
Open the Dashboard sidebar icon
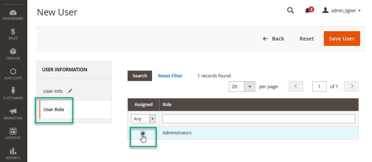[13, 13]
